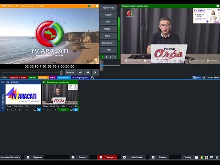Open the streaming settings gear in red

tap(101, 157)
